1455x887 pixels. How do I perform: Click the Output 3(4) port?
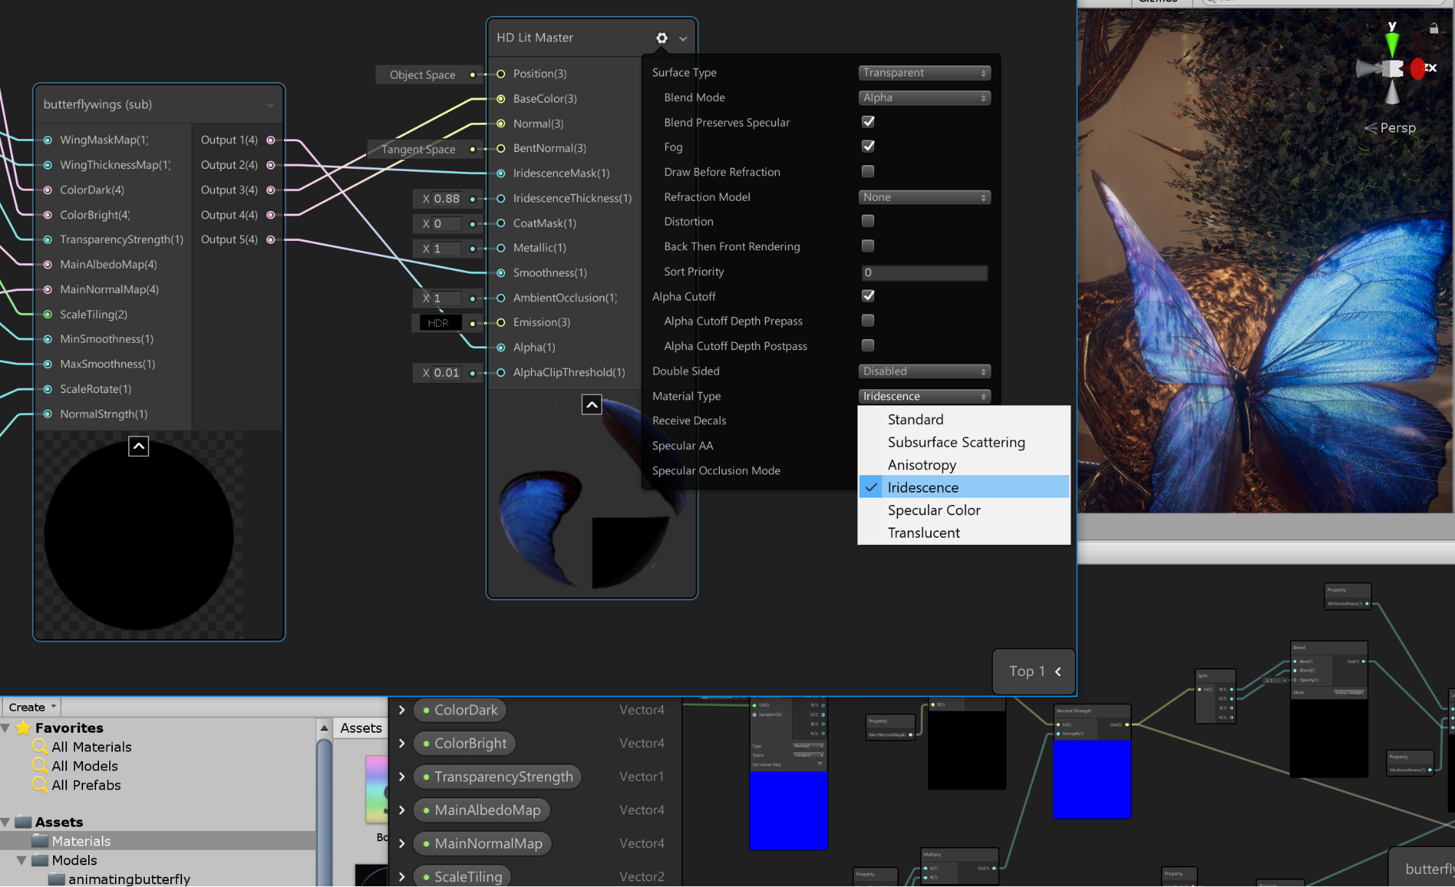click(x=271, y=190)
